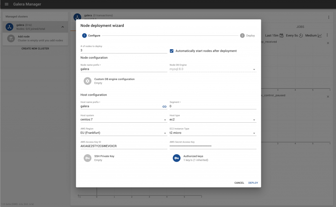
Task: Click the Add node list item
Action: click(x=35, y=39)
